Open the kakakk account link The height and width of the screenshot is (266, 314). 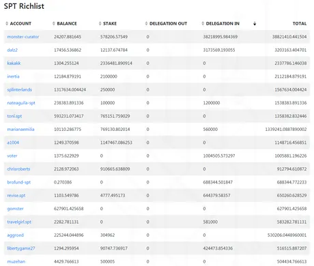click(x=14, y=63)
